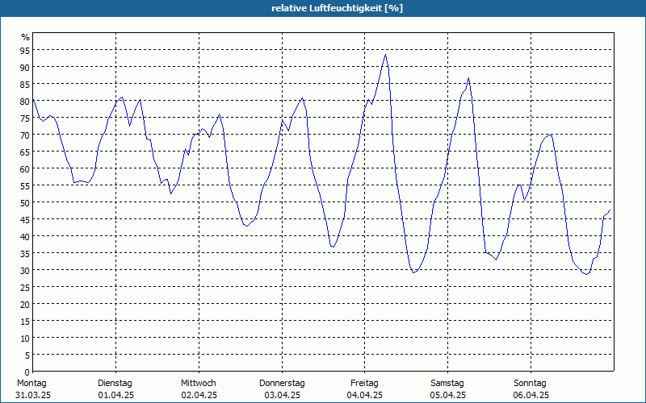Click the lowest humidity dip on Sonntag afternoon
This screenshot has width=646, height=403.
pos(586,274)
